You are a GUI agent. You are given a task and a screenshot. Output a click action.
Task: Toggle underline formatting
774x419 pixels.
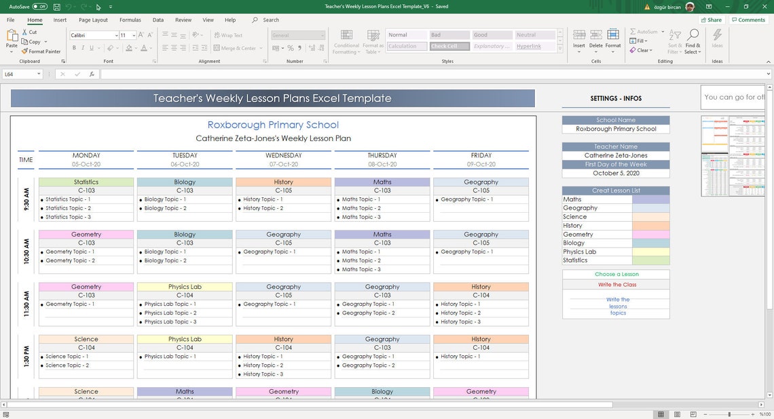tap(90, 47)
